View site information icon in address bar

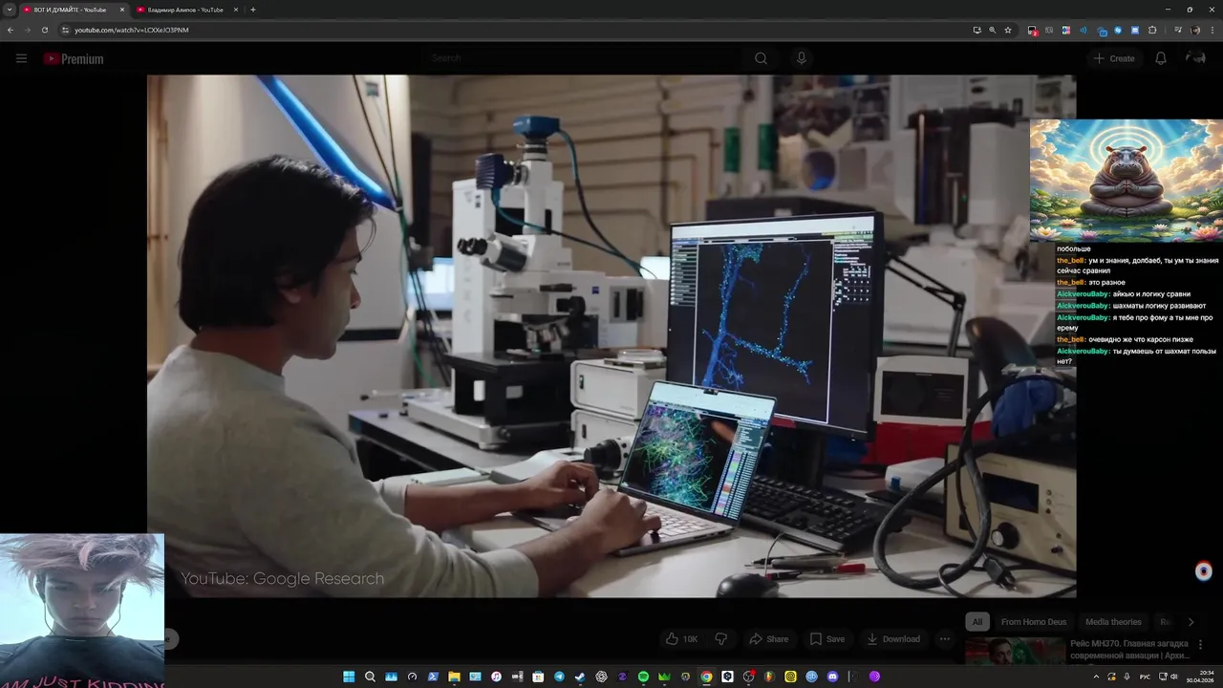pyautogui.click(x=65, y=30)
